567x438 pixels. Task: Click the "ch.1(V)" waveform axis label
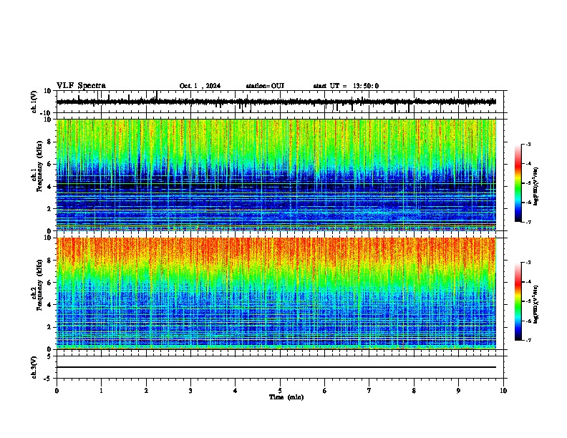[x=34, y=102]
